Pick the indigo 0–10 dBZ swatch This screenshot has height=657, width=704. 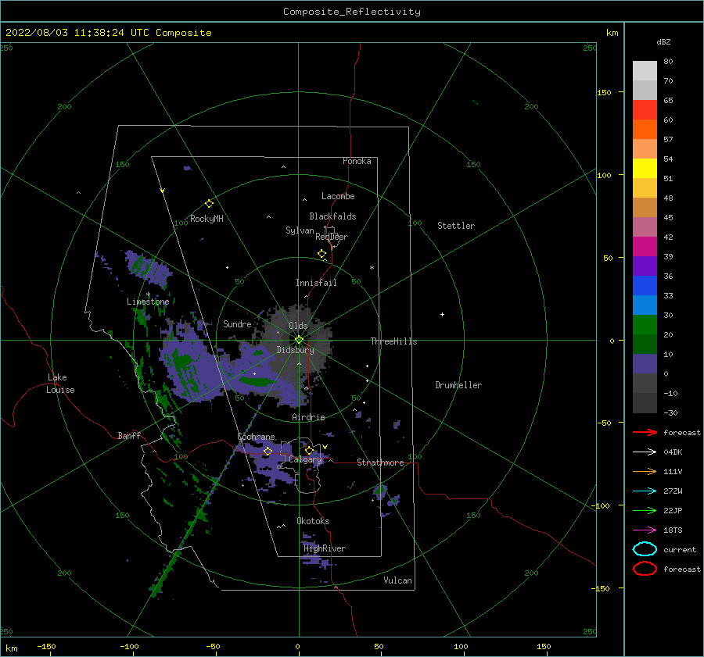pyautogui.click(x=645, y=364)
